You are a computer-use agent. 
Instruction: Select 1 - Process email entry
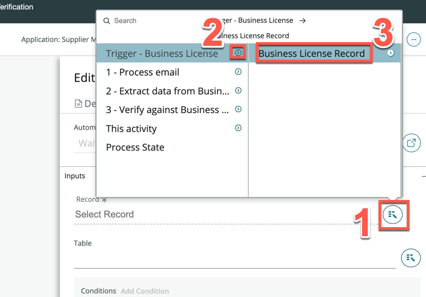(142, 72)
